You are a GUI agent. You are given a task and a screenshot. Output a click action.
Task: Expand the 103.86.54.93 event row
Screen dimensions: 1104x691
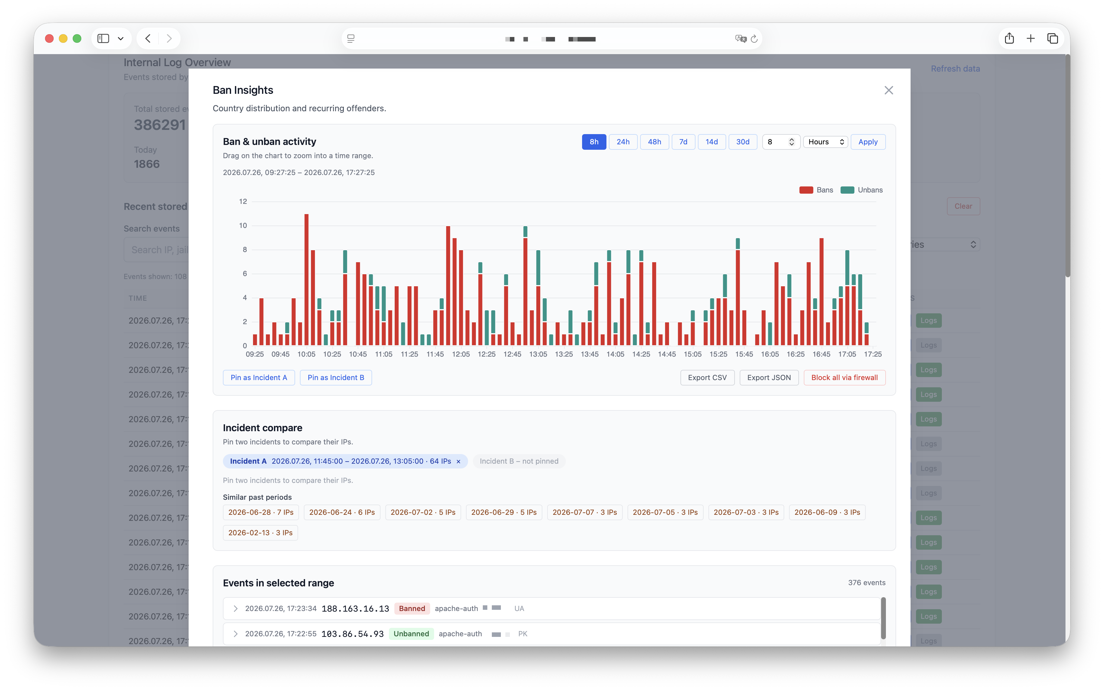click(236, 634)
